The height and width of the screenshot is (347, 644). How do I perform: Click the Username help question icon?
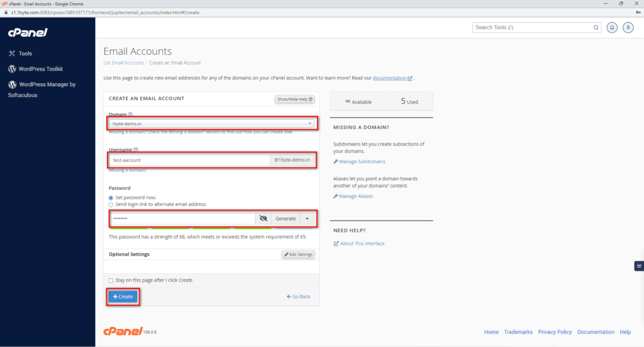tap(136, 150)
